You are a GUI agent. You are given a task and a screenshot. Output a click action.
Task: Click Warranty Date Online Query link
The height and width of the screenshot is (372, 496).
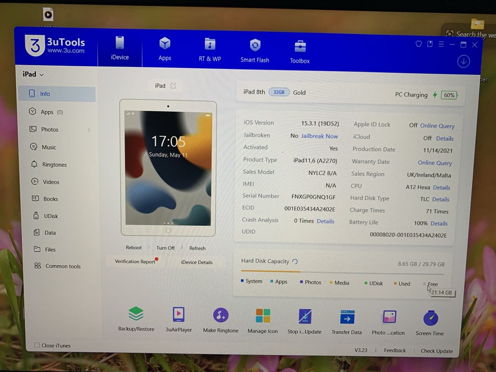click(x=435, y=163)
